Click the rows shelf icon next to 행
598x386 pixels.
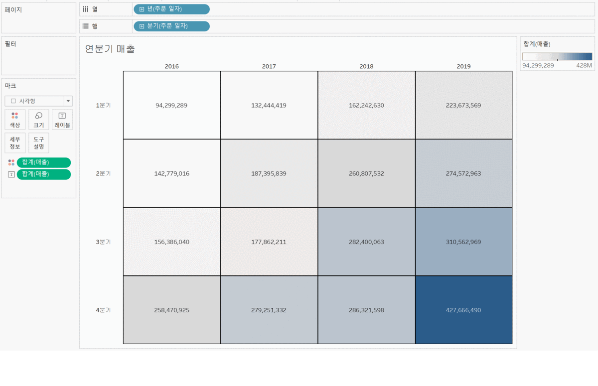[x=85, y=26]
